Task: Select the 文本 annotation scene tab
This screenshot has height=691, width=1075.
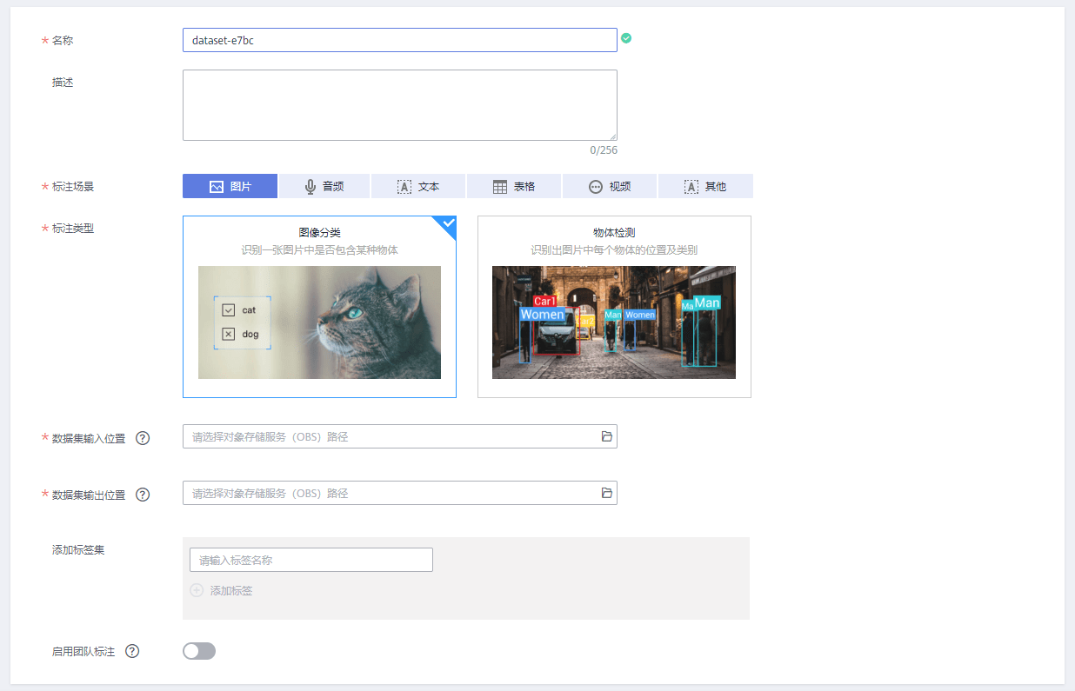Action: pyautogui.click(x=418, y=186)
